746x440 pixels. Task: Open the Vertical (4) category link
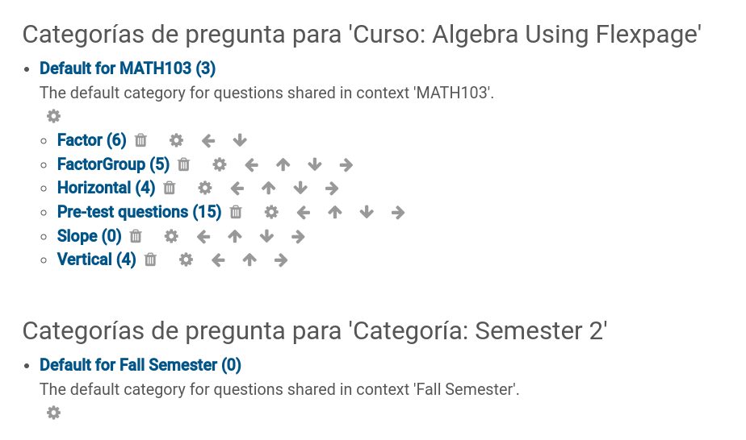[x=97, y=259]
